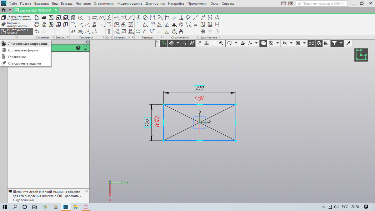Click the command search field

(x=322, y=3)
